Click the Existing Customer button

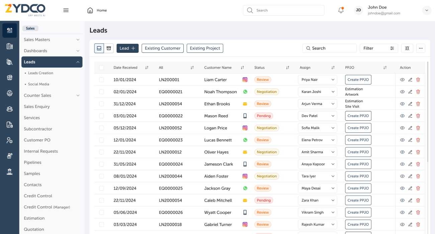(x=163, y=48)
